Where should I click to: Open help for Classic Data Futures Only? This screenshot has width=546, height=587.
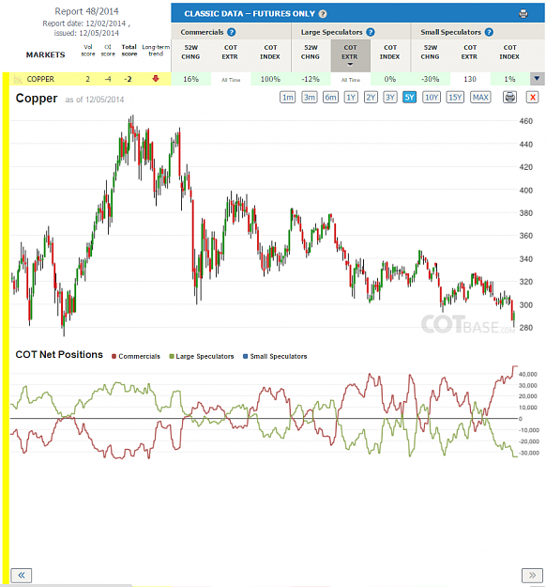[323, 14]
